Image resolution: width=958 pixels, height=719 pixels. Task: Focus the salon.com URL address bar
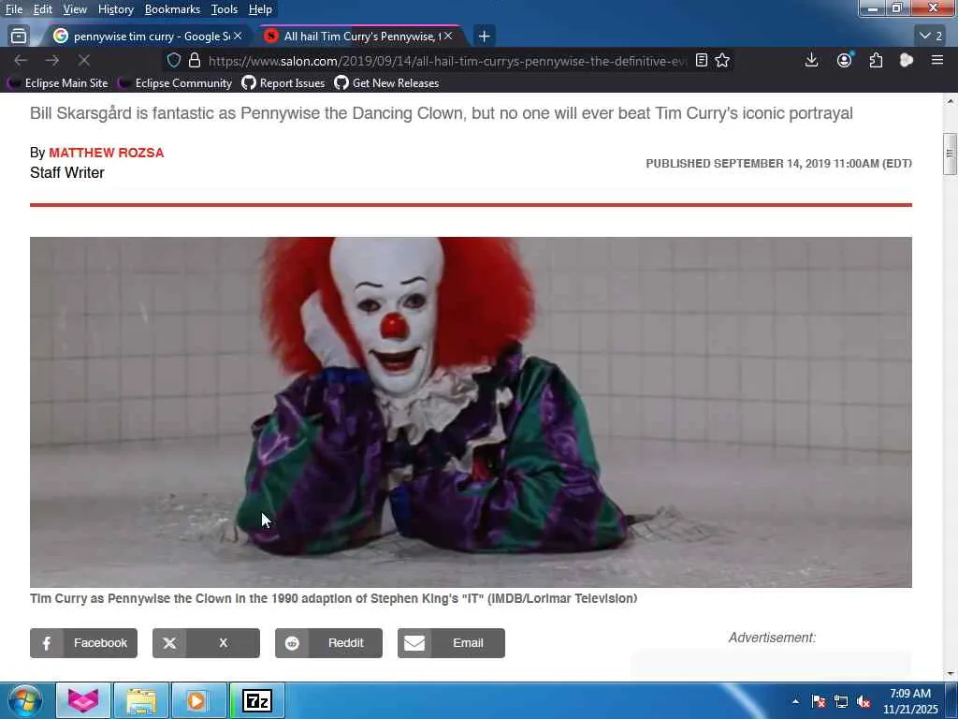(447, 61)
